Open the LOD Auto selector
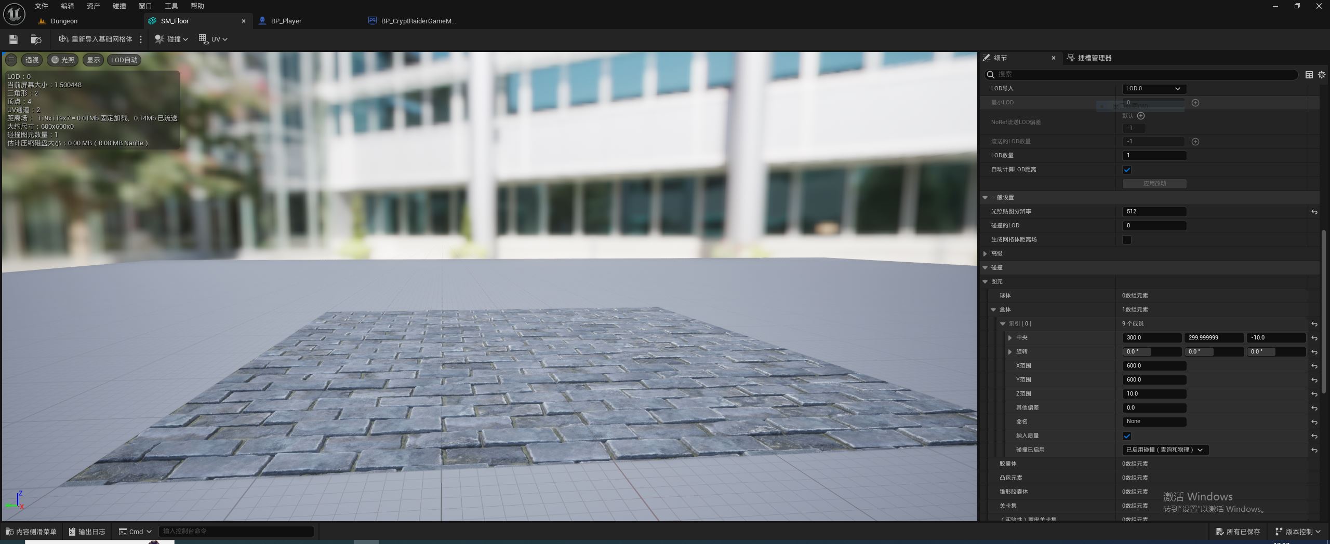 click(x=124, y=60)
